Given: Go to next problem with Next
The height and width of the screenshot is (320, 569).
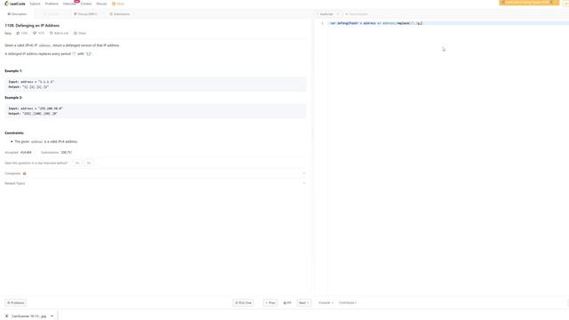Looking at the screenshot, I should [304, 302].
